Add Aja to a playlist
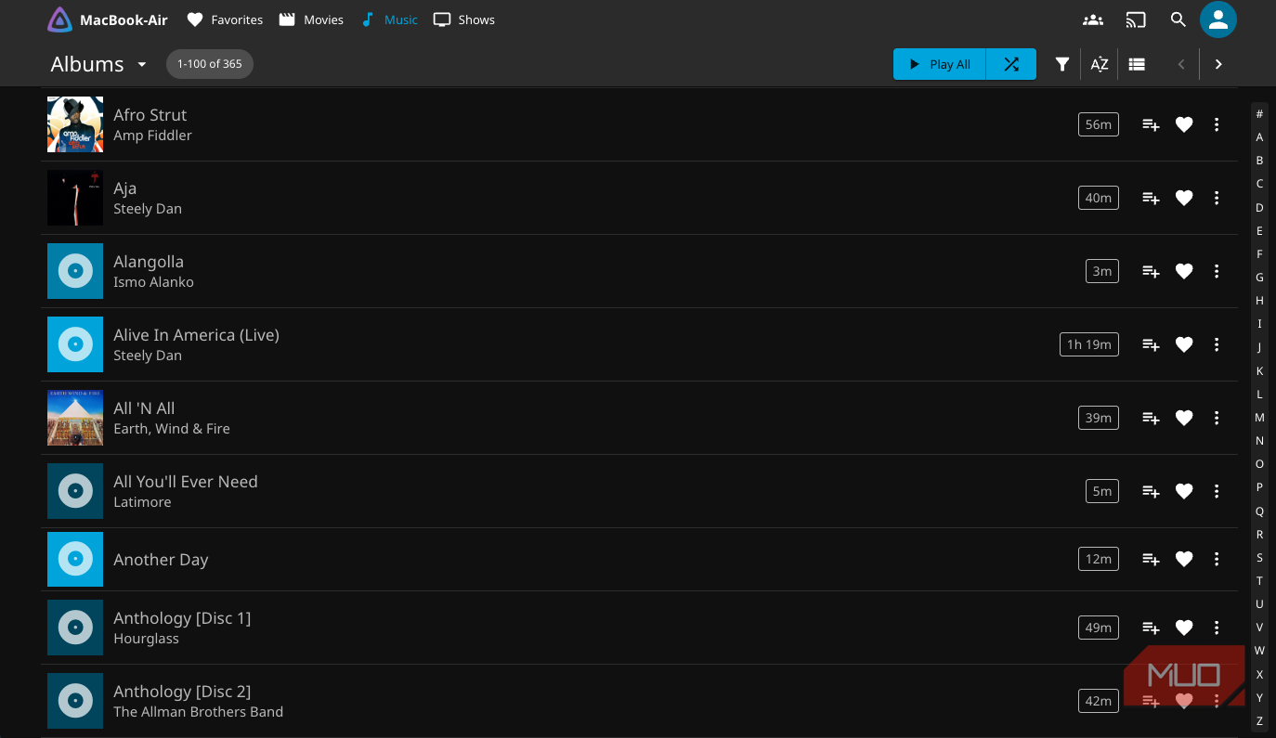 point(1151,198)
